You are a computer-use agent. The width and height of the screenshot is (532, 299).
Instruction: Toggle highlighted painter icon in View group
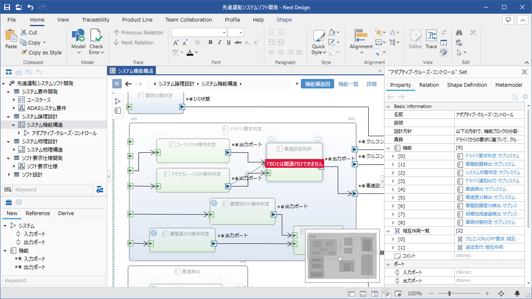[x=444, y=52]
